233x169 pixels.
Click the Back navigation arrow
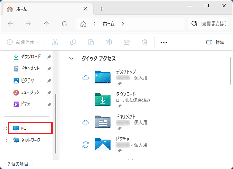10,24
